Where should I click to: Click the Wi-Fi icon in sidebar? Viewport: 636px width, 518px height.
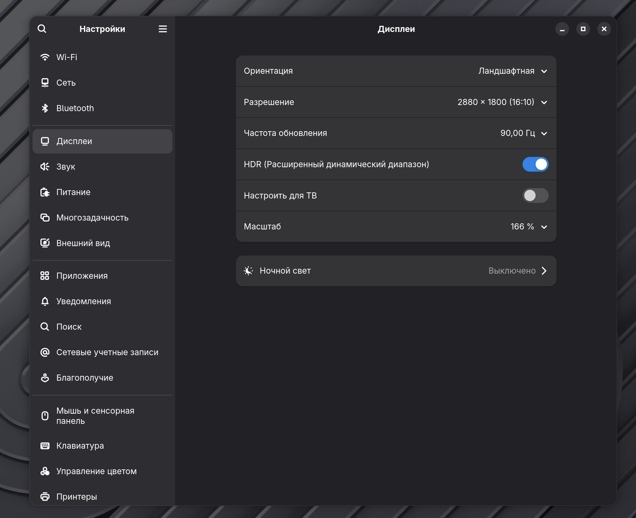[x=45, y=57]
